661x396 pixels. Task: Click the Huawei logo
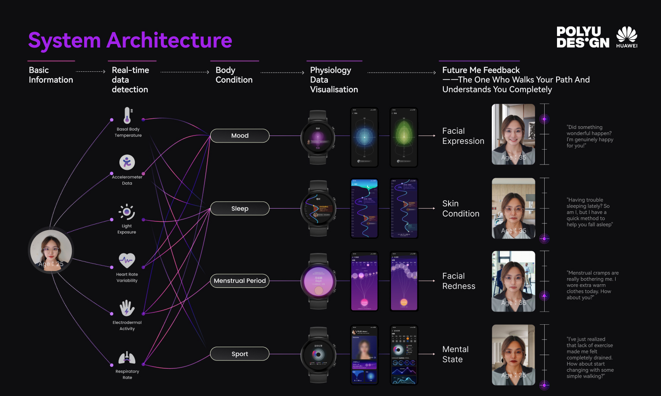627,37
